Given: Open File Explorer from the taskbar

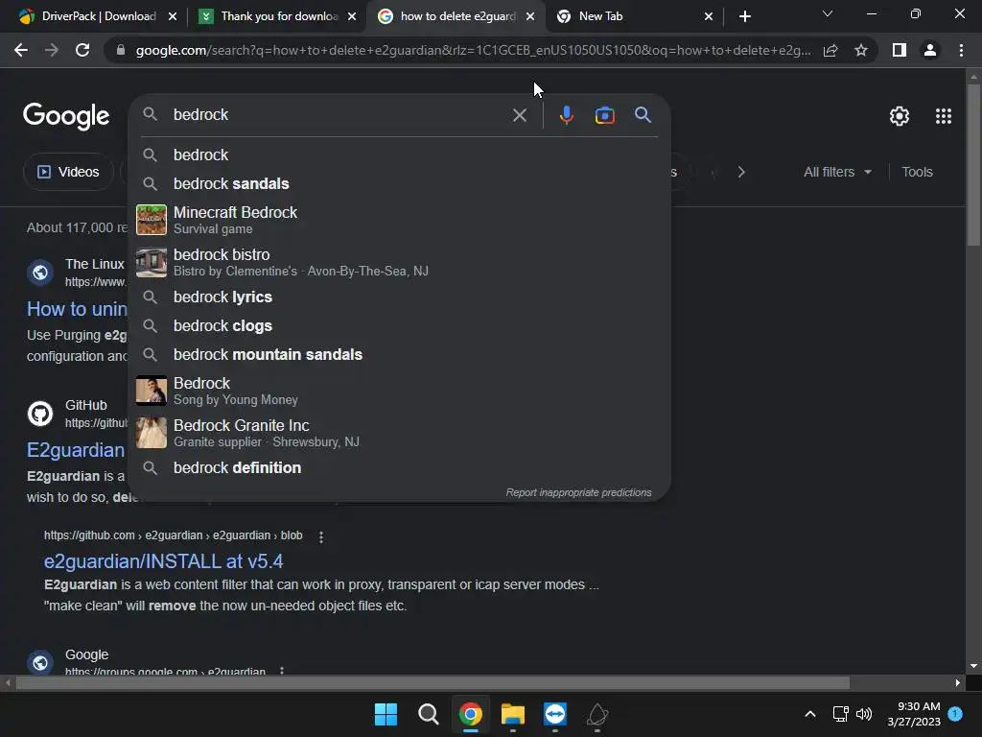Looking at the screenshot, I should [513, 714].
